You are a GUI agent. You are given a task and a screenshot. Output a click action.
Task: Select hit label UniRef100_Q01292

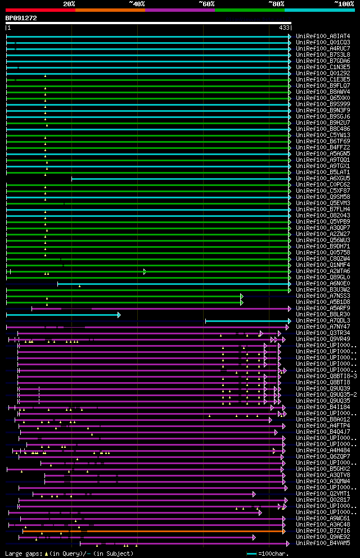click(x=323, y=73)
